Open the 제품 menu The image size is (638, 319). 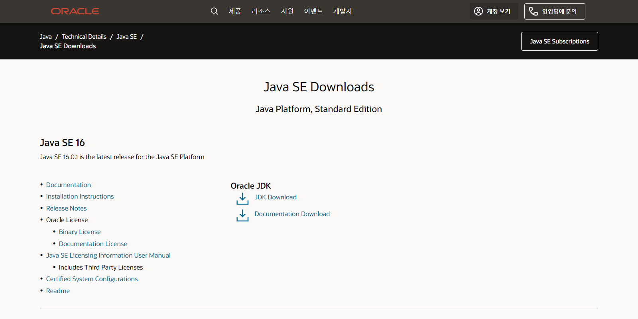235,11
